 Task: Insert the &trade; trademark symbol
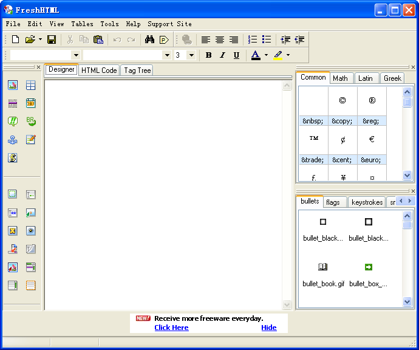(x=313, y=145)
